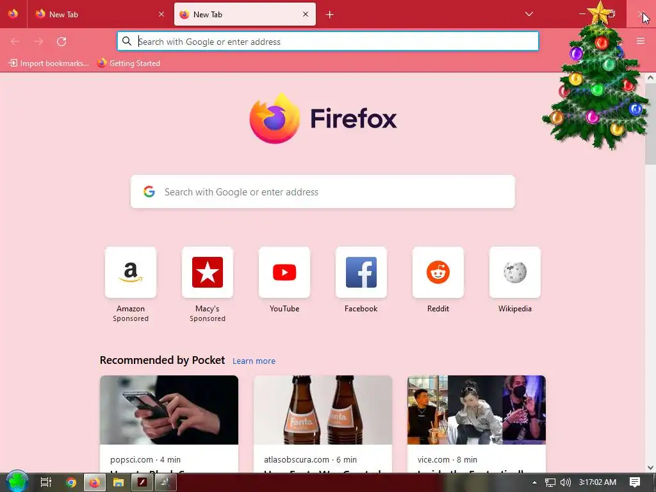Viewport: 656px width, 492px height.
Task: Open atlasobscura.com Fanta article thumbnail
Action: [323, 410]
